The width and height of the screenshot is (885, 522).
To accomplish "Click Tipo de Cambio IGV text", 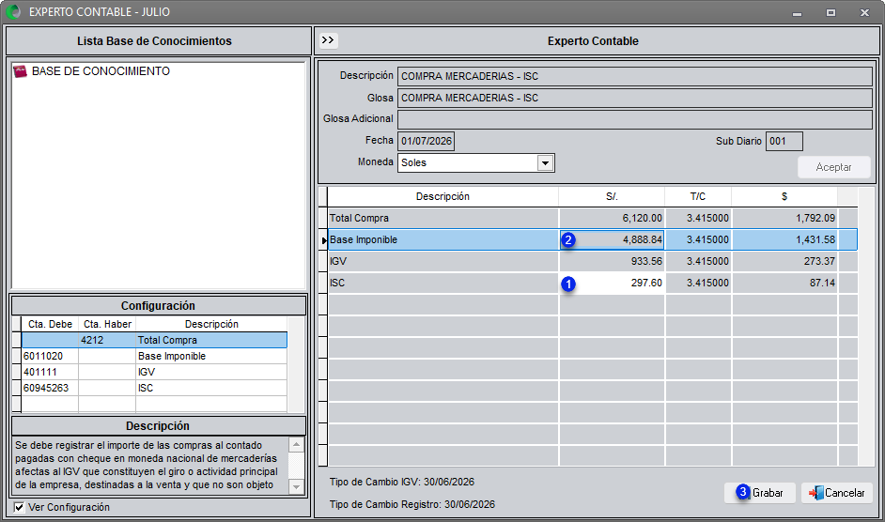I will tap(402, 482).
